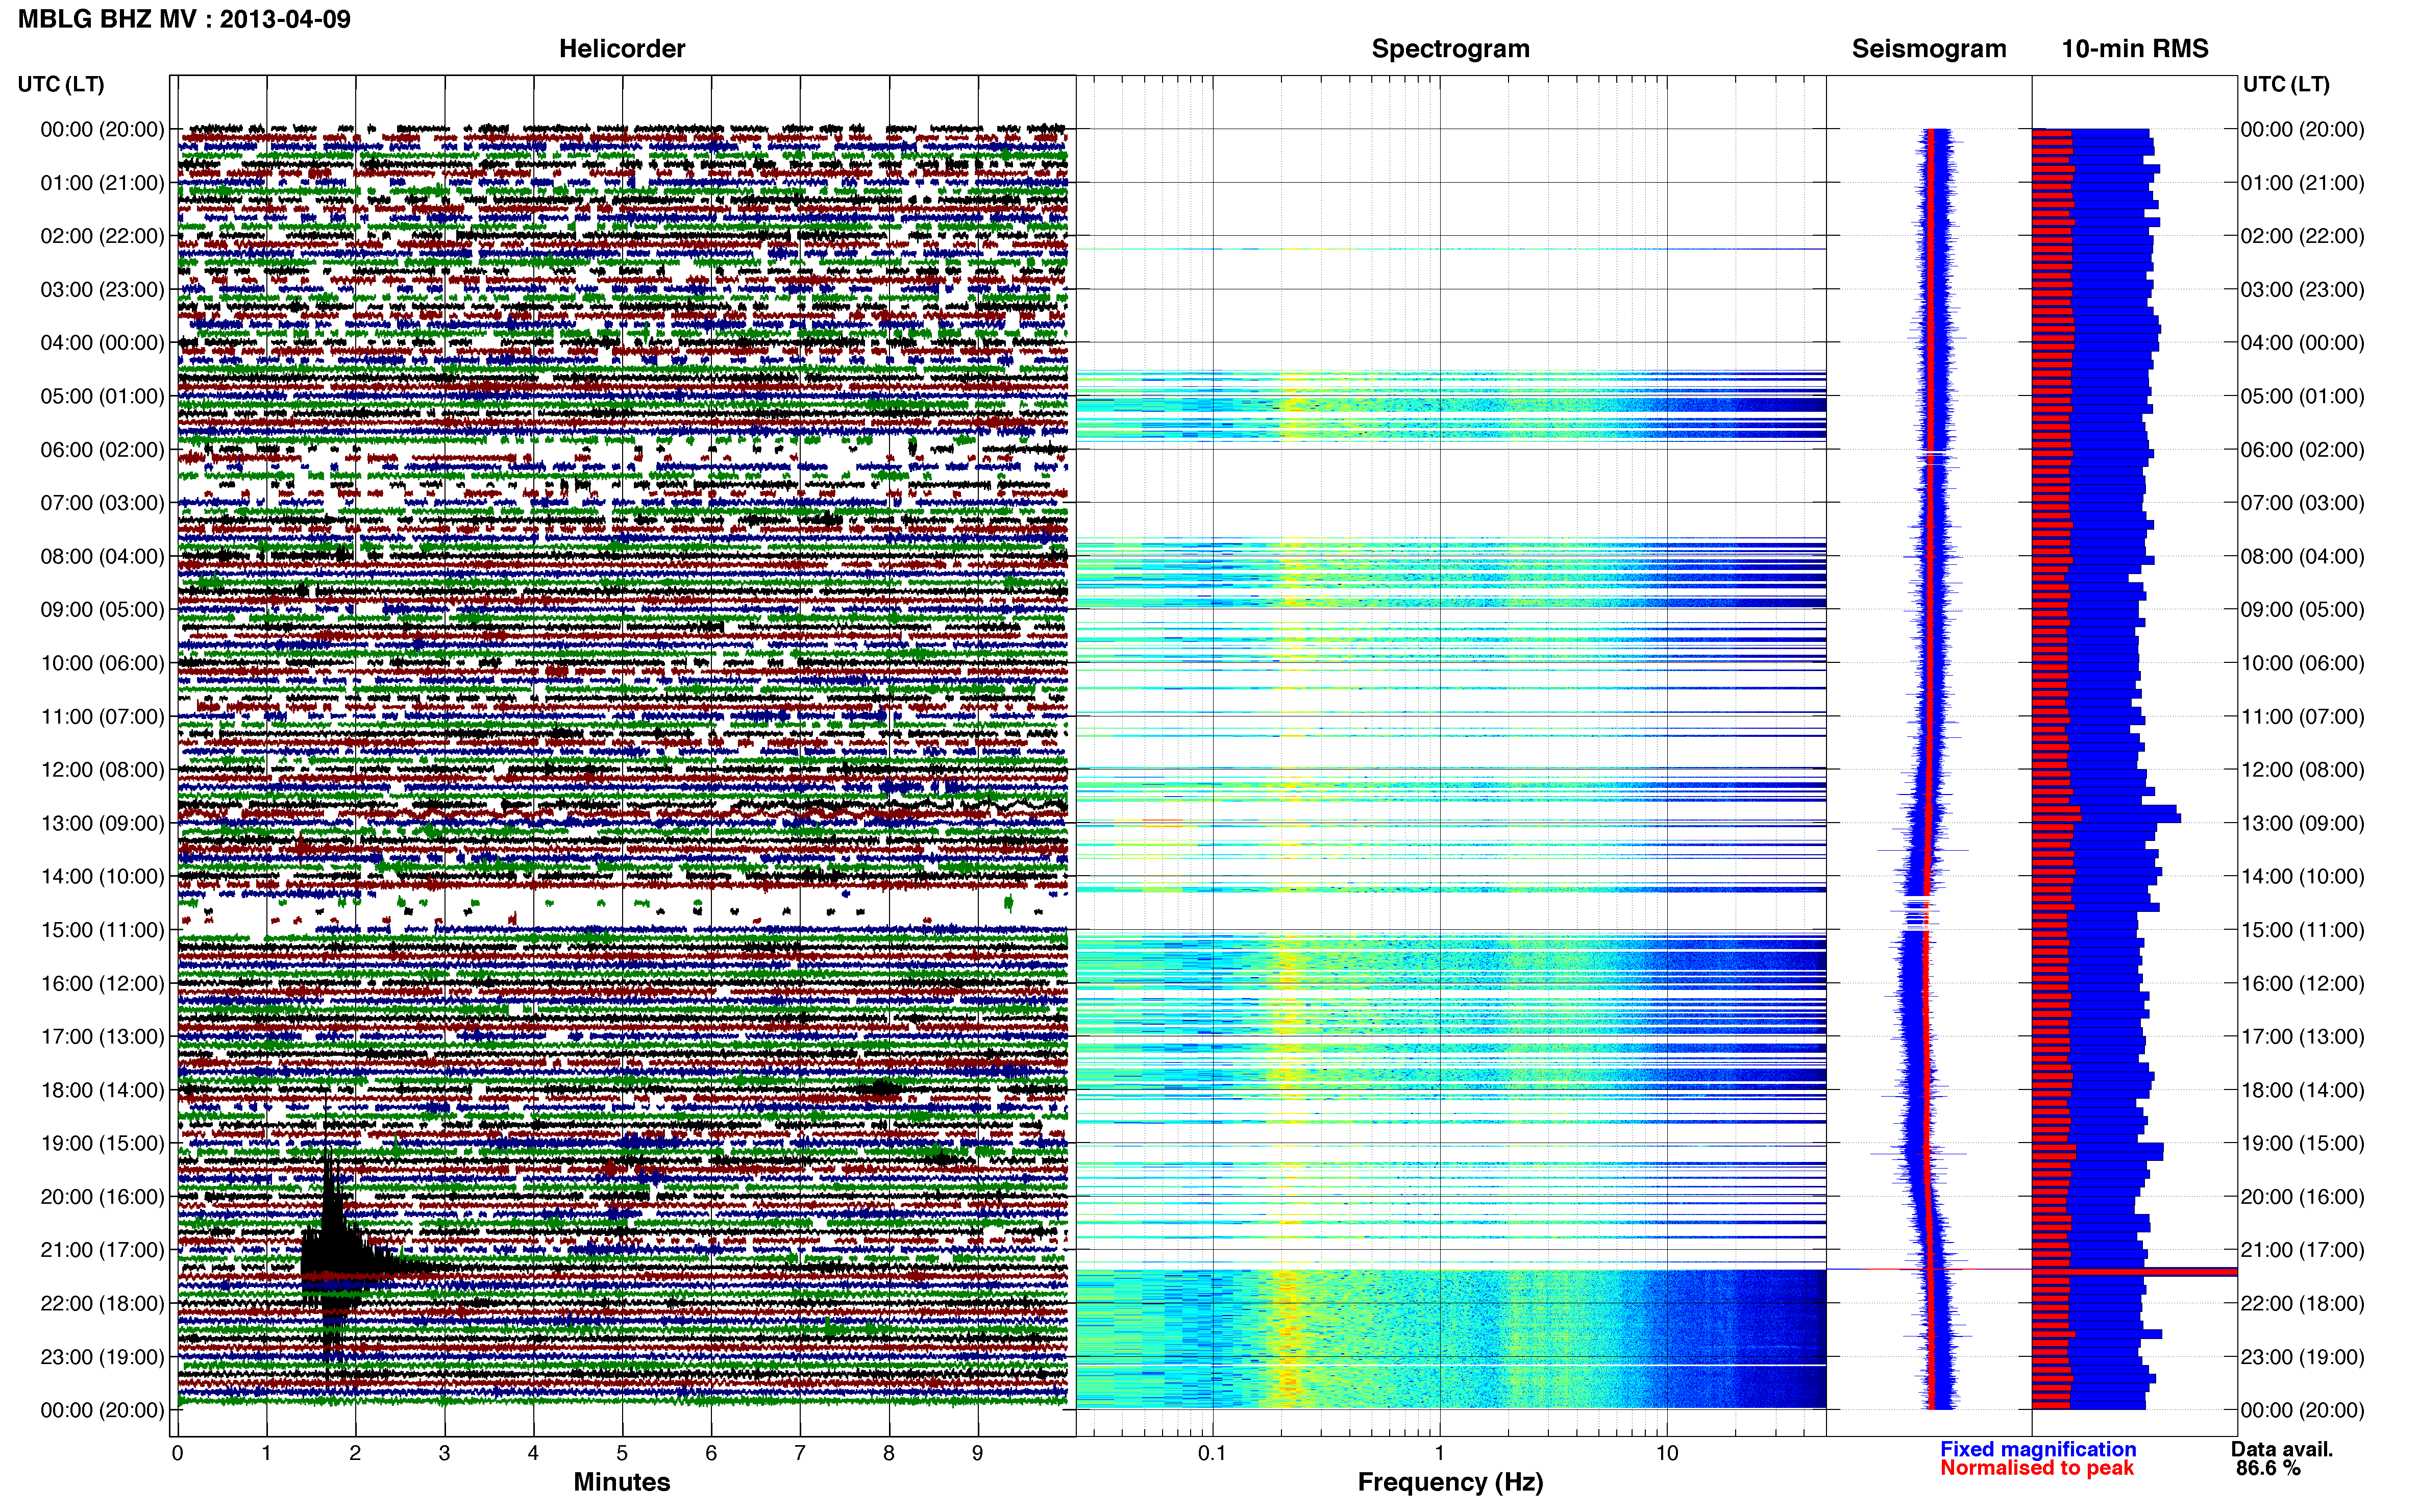Click the 'Spectrogram' panel heading
This screenshot has height=1512, width=2419.
tap(1450, 49)
